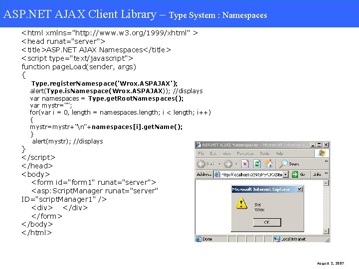Open the Forward button history dropdown arrow
This screenshot has width=359, height=269.
pos(236,164)
